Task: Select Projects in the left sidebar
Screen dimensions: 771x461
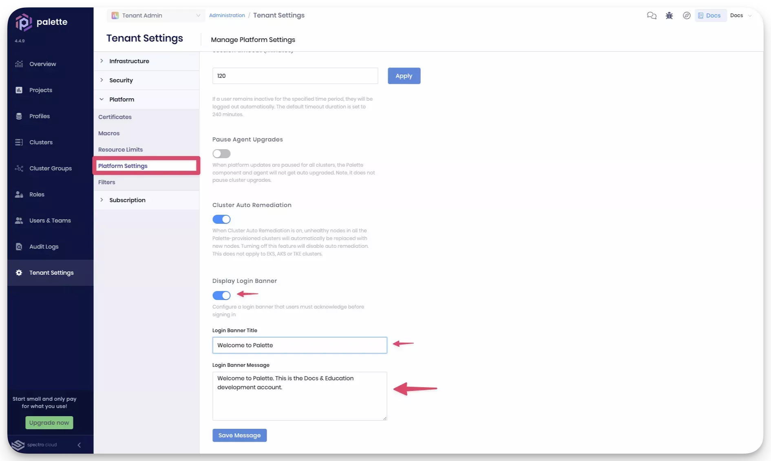Action: [40, 90]
